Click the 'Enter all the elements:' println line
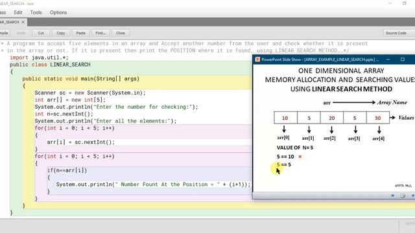 pos(105,121)
